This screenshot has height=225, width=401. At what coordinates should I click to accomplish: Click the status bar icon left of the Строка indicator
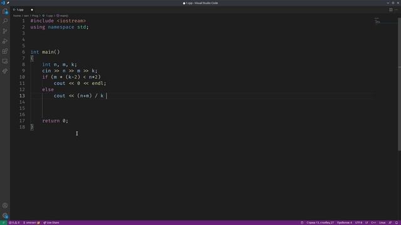pyautogui.click(x=302, y=222)
